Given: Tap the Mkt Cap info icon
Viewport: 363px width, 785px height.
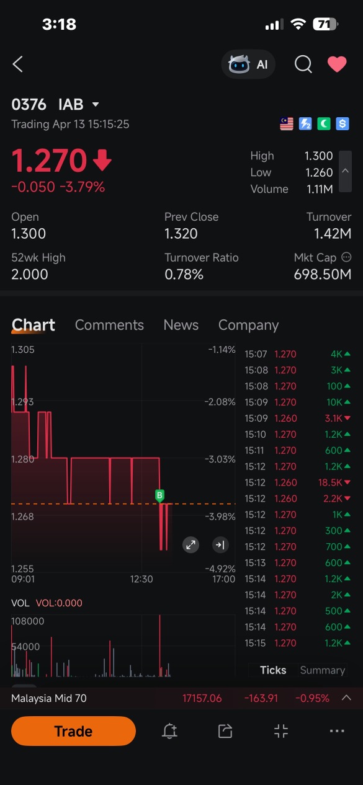Looking at the screenshot, I should 347,257.
